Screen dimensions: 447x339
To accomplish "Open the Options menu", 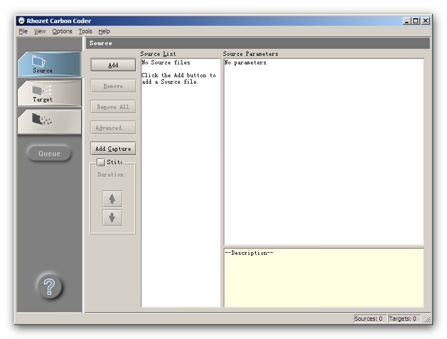I will click(x=62, y=31).
